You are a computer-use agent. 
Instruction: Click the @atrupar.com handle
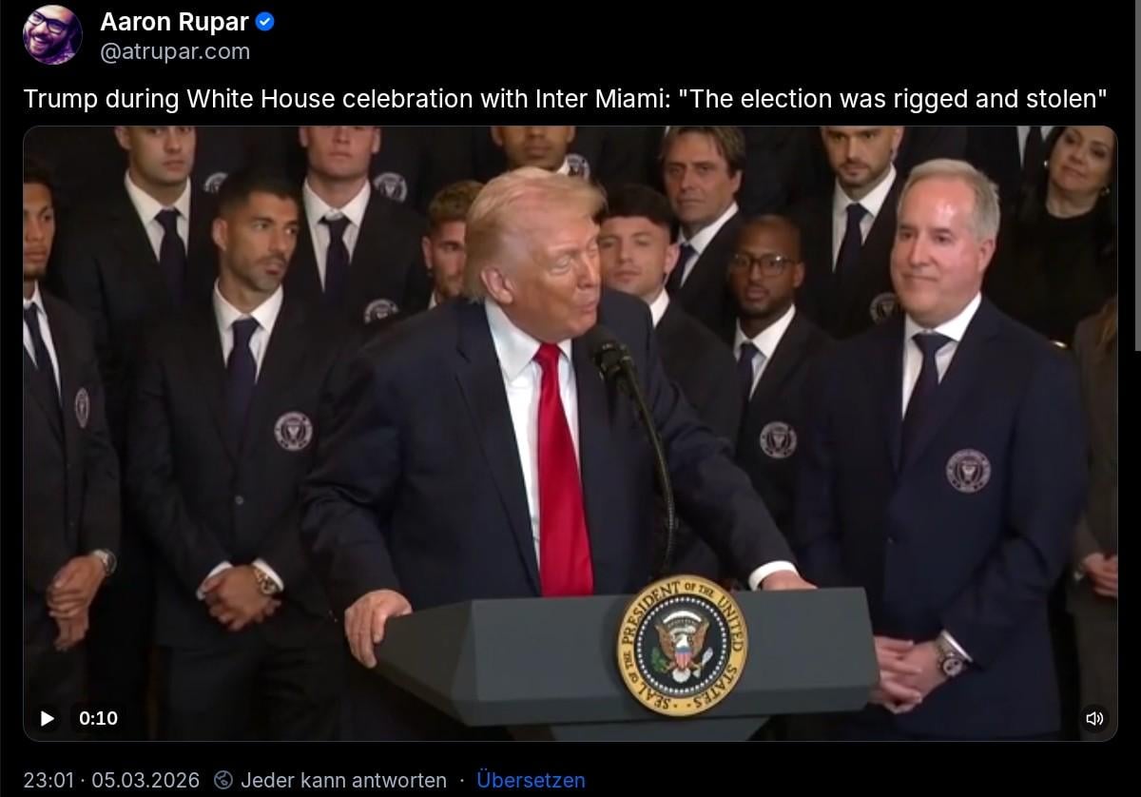tap(175, 52)
